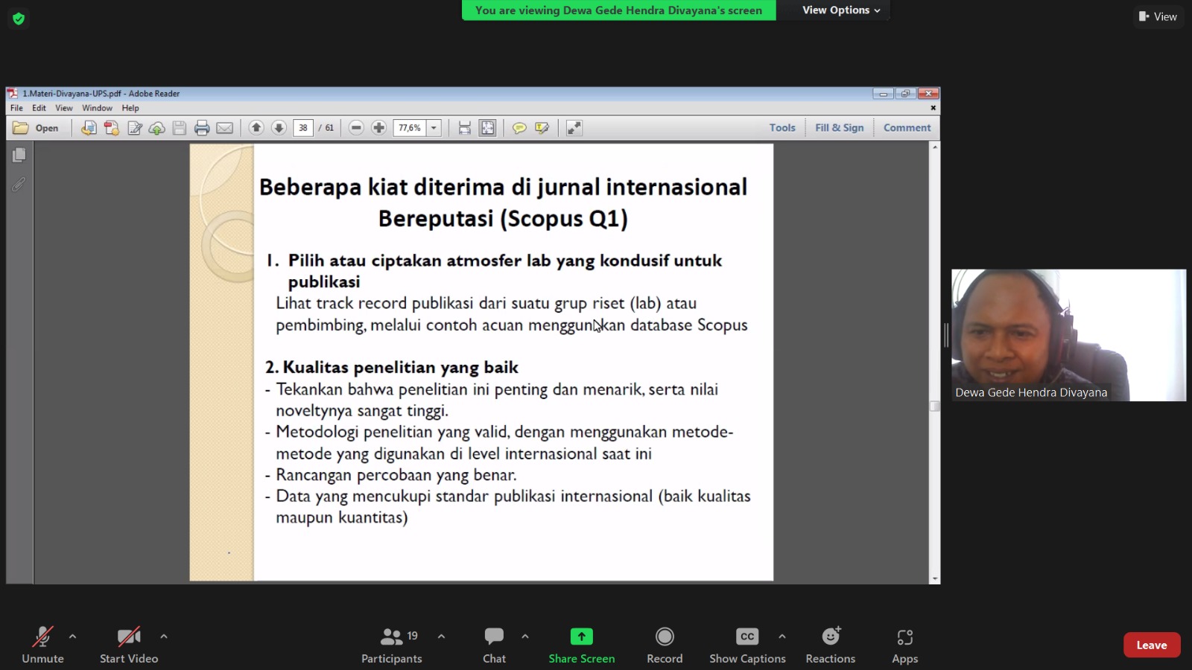Viewport: 1192px width, 670px height.
Task: Click the line 'Rancangan percobaan yang benar.'
Action: pyautogui.click(x=396, y=475)
